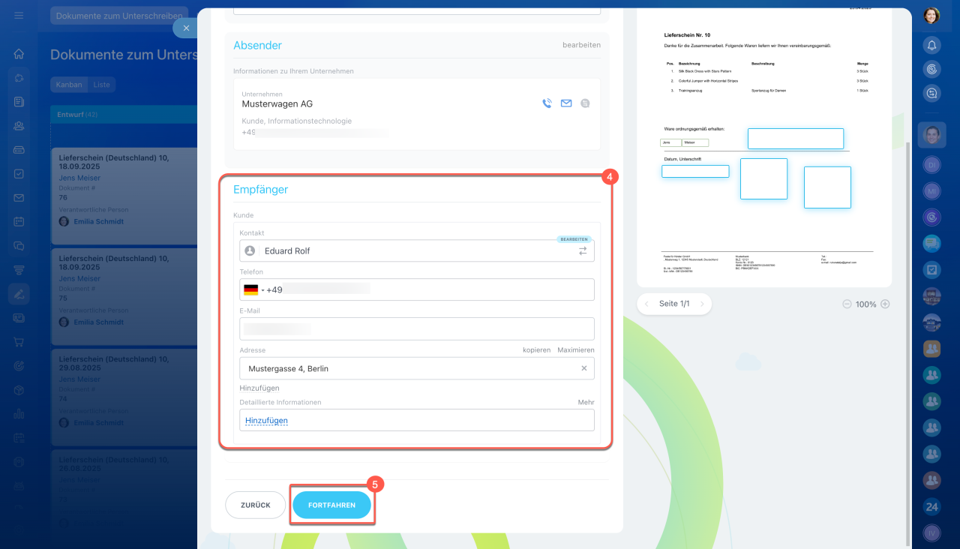Click Jens Meiser on the card # 75
The width and height of the screenshot is (960, 549).
(79, 279)
